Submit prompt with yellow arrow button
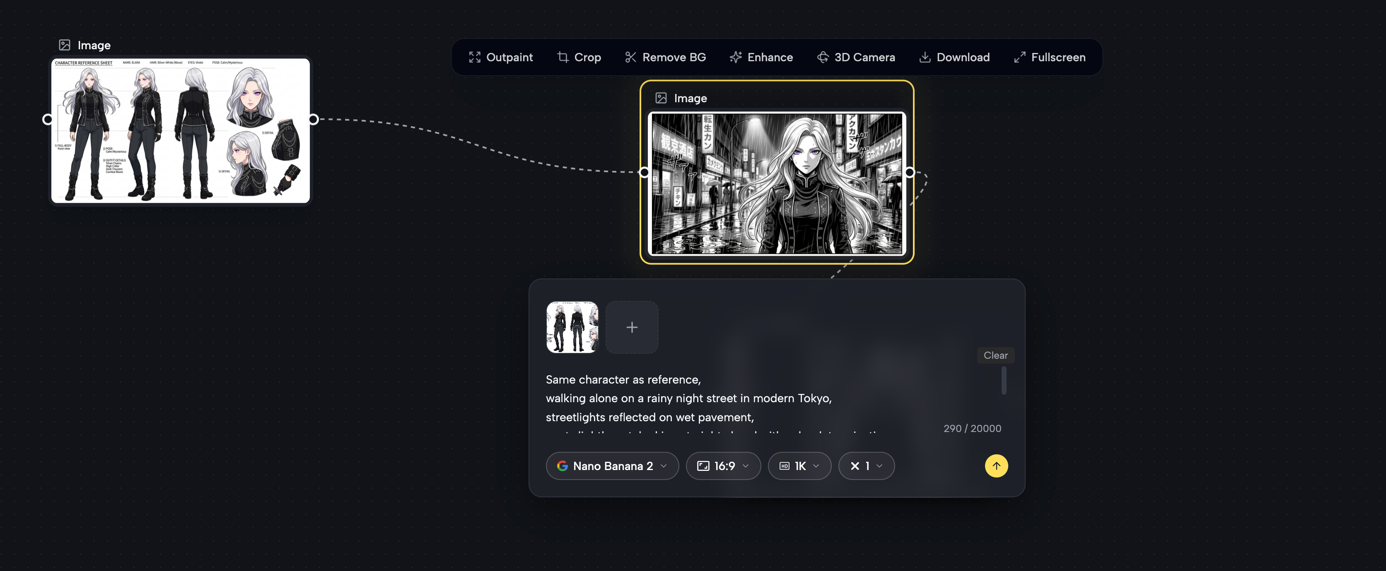The image size is (1386, 571). pyautogui.click(x=996, y=465)
